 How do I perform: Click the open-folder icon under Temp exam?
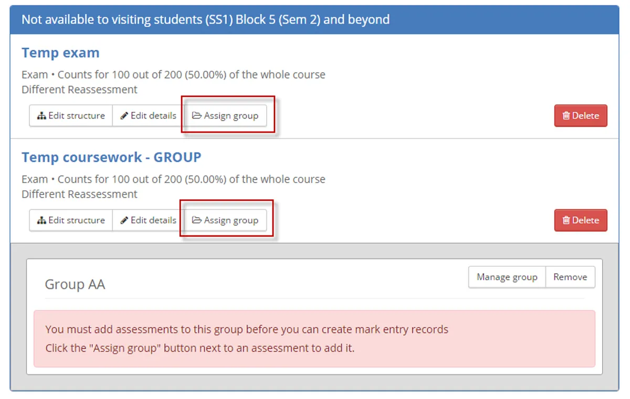[197, 116]
